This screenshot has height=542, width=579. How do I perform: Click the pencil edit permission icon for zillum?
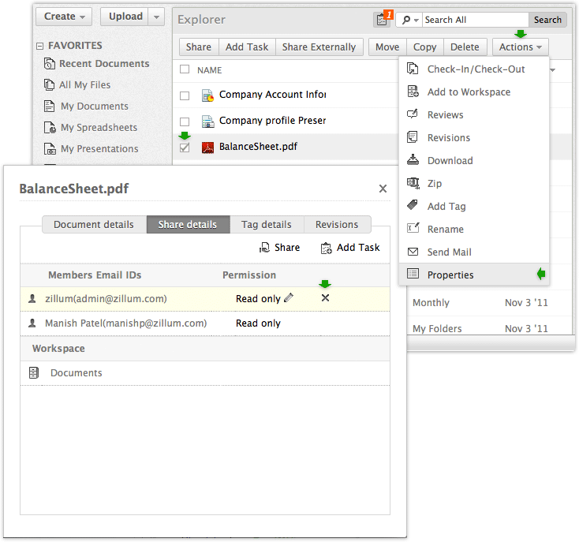click(x=289, y=297)
